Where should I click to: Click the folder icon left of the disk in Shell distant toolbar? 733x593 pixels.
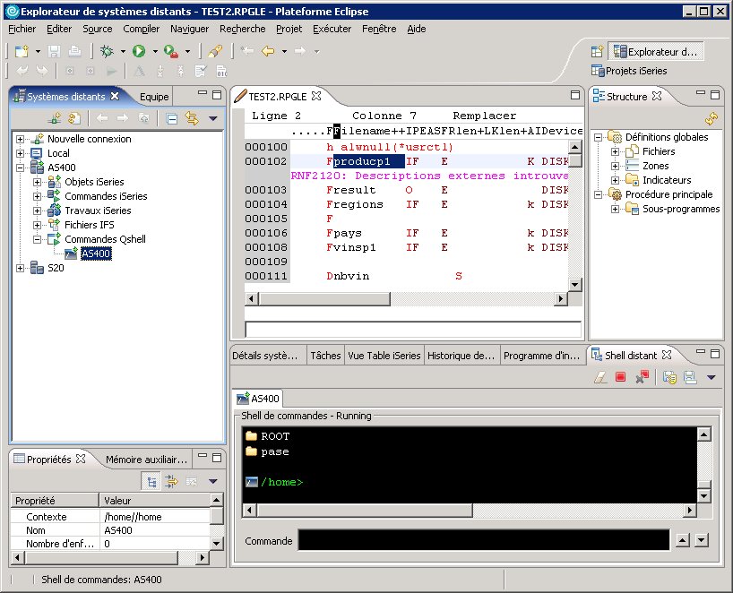click(670, 377)
